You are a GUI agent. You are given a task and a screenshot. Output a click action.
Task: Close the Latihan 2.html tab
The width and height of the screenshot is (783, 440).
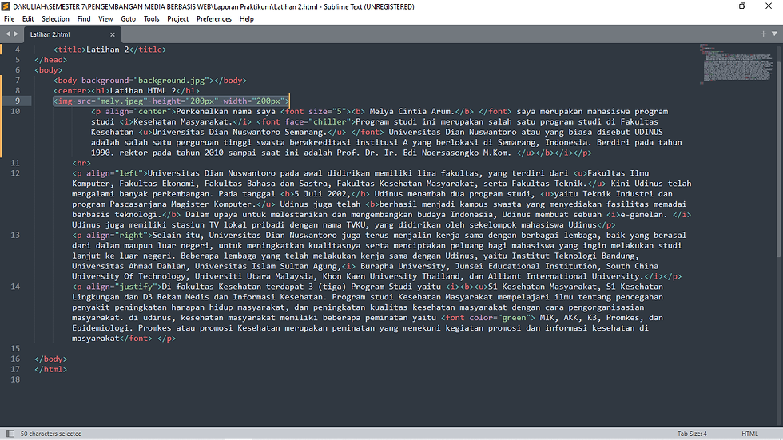[113, 34]
